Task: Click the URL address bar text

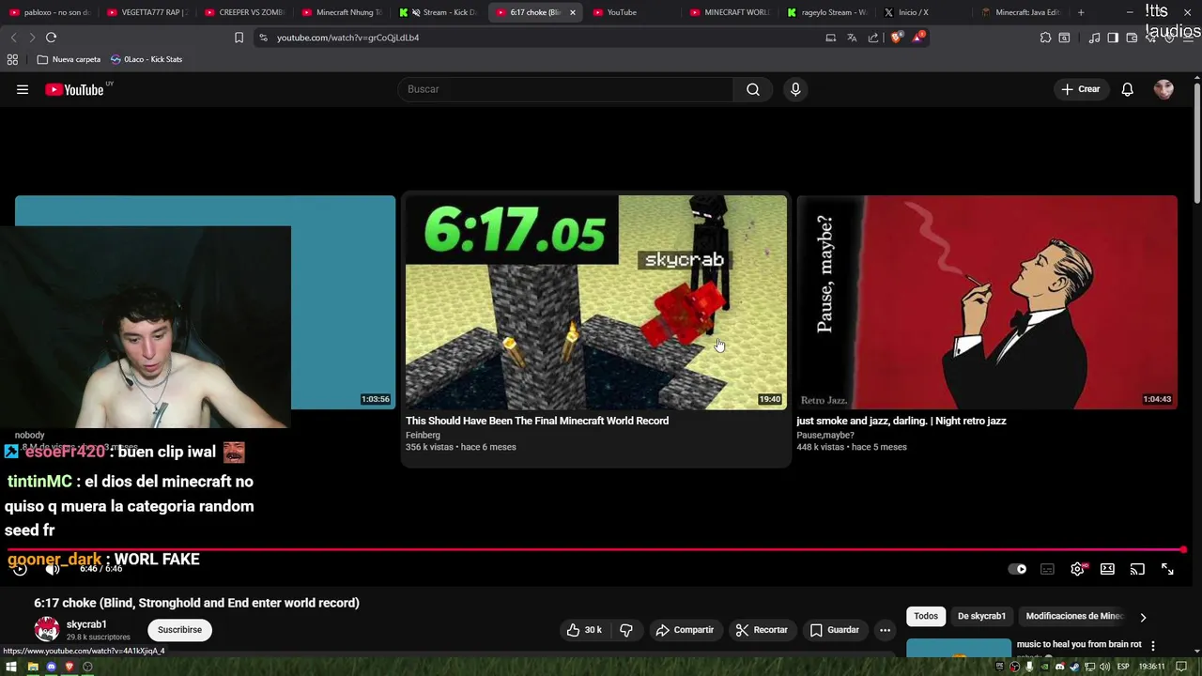Action: pyautogui.click(x=347, y=38)
